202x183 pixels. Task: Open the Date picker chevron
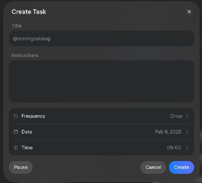point(187,132)
